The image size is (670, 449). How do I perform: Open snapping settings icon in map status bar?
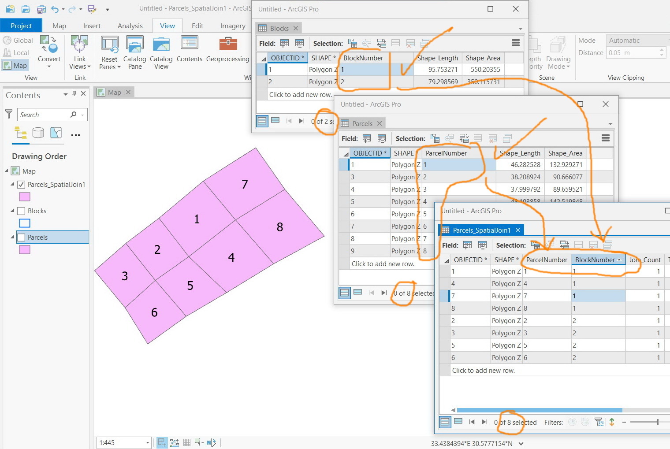162,442
